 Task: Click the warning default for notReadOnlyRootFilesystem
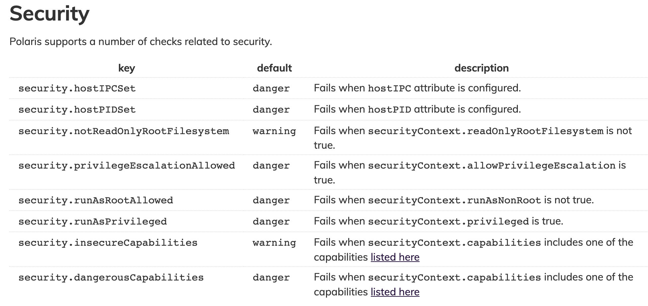click(274, 131)
